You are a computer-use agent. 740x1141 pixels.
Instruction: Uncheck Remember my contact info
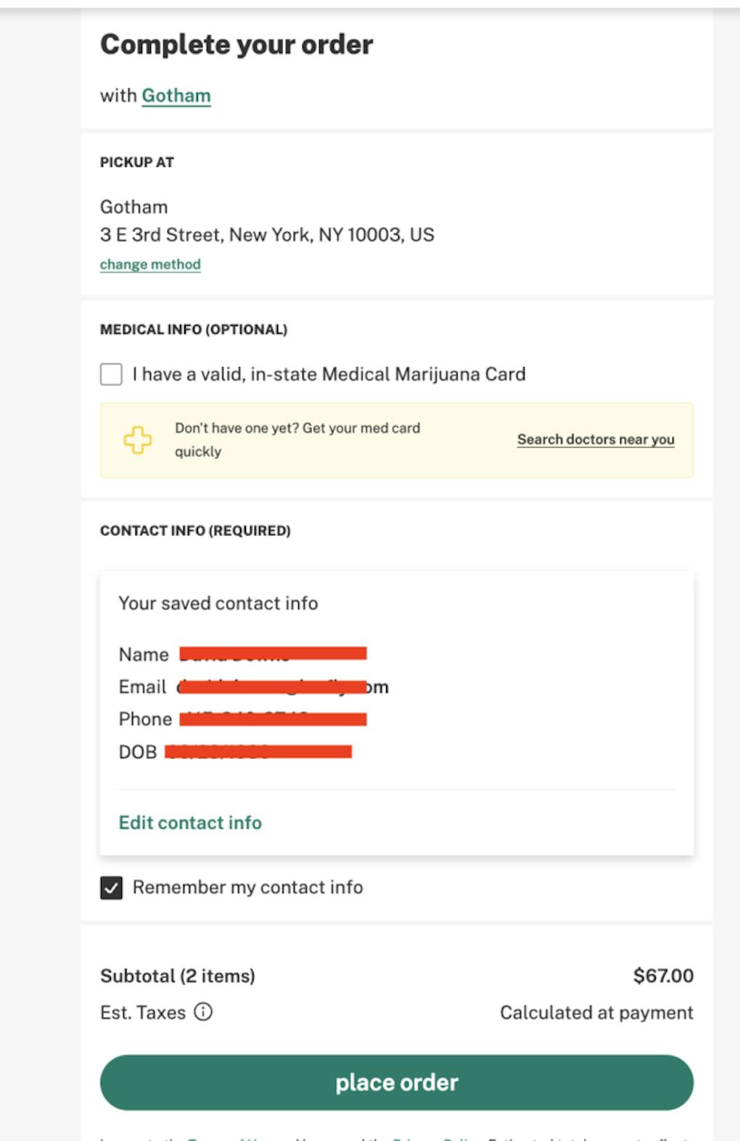pos(111,888)
